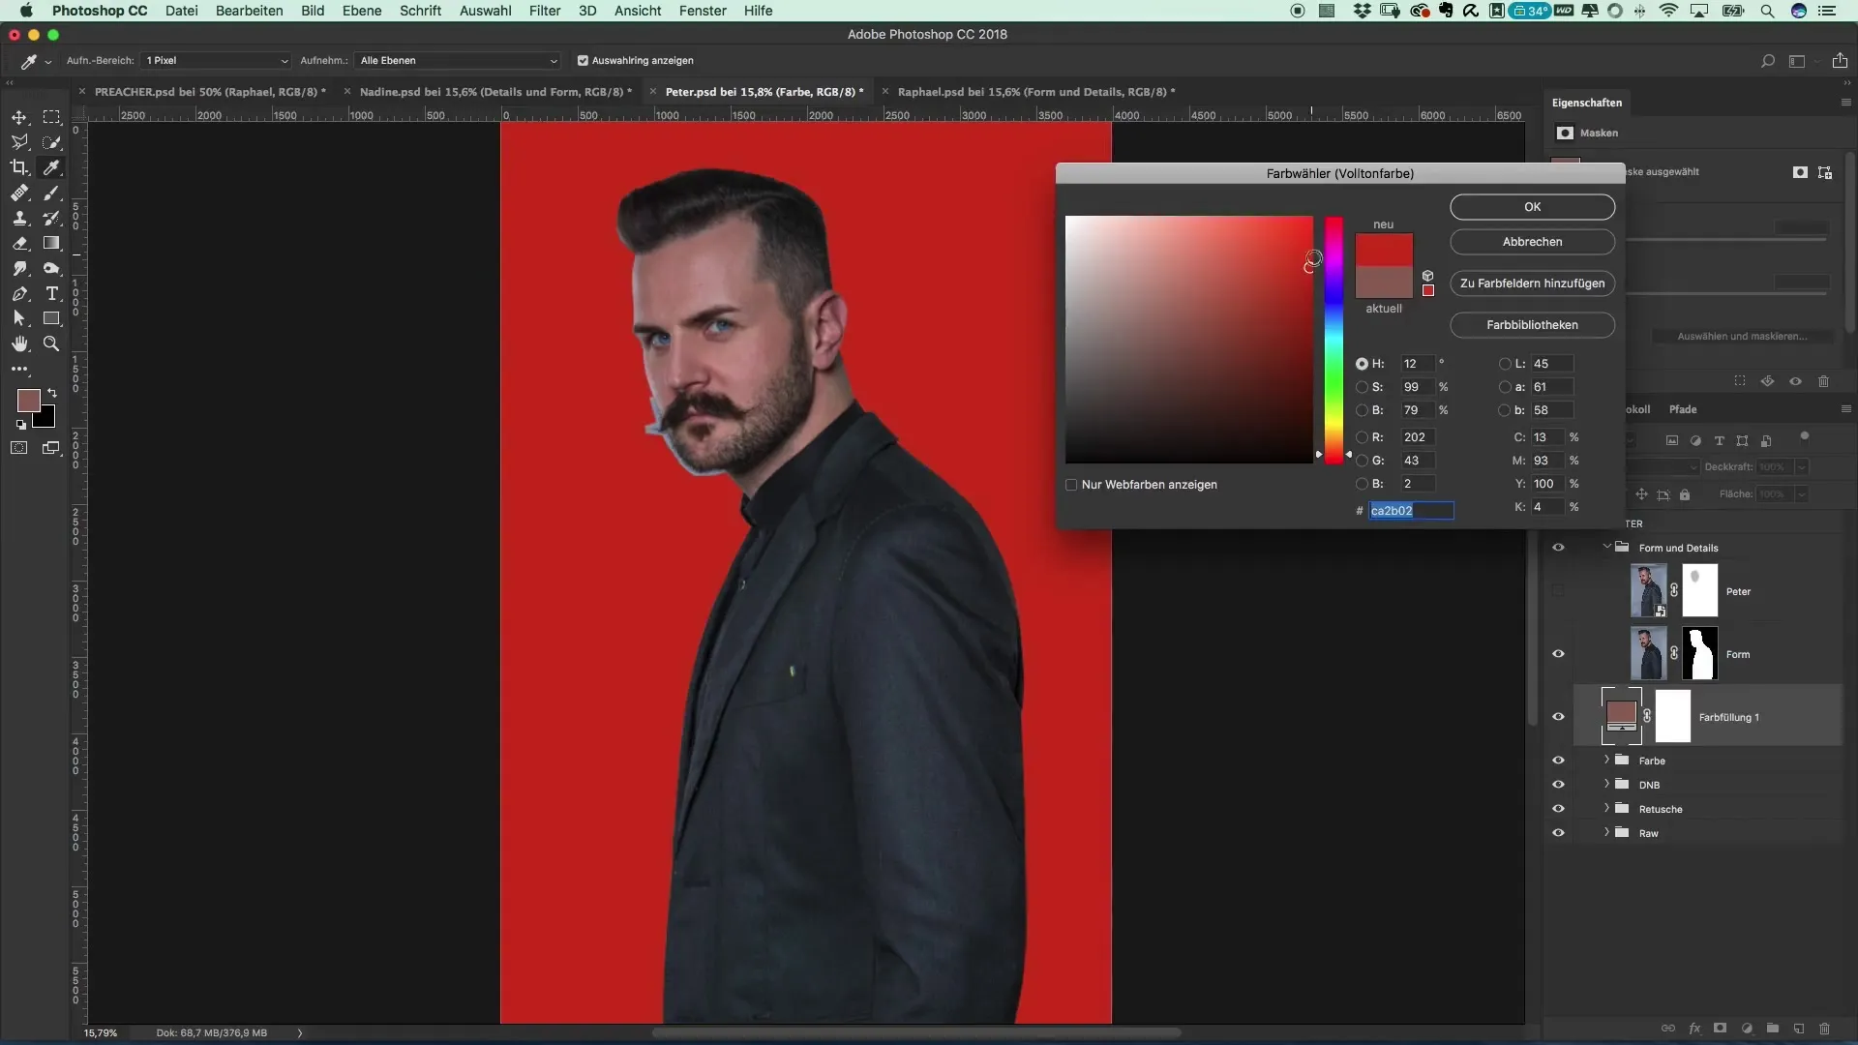Select the Path Selection tool

tap(19, 318)
